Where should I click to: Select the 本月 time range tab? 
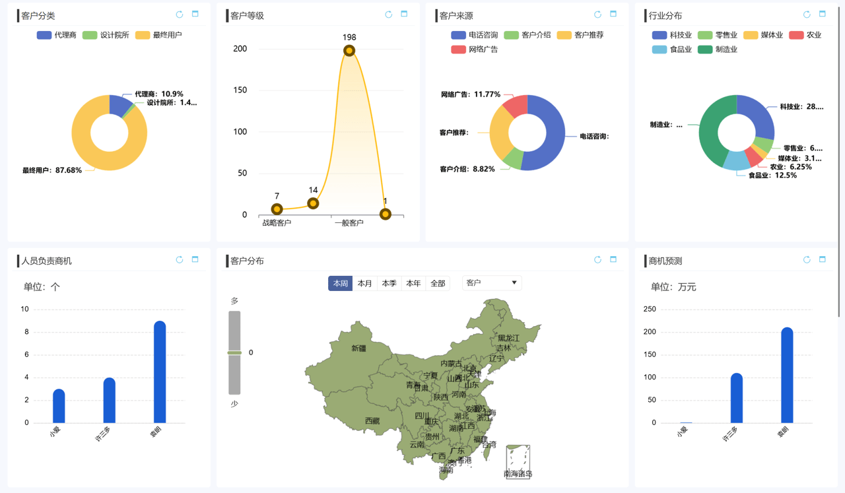[x=364, y=284]
